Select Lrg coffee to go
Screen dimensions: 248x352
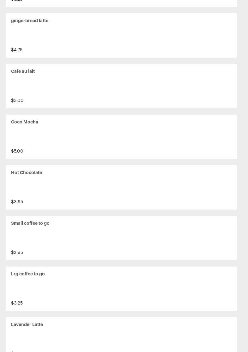(28, 274)
